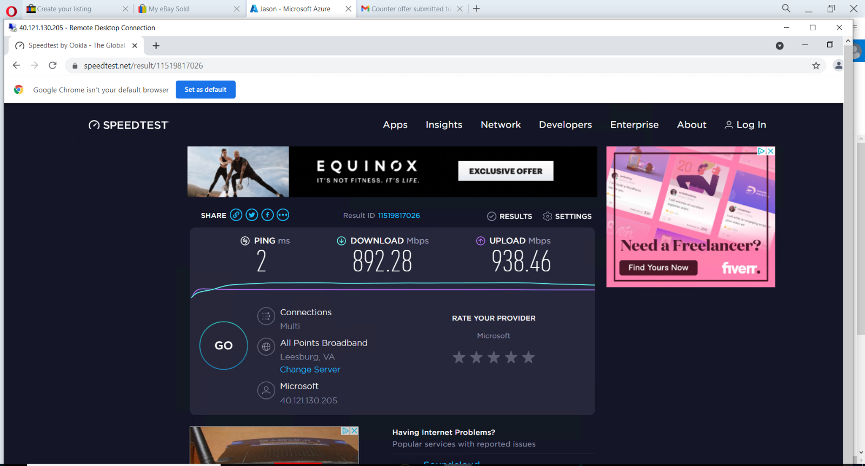Click the Chrome back arrow
Viewport: 865px width, 466px height.
pyautogui.click(x=16, y=65)
